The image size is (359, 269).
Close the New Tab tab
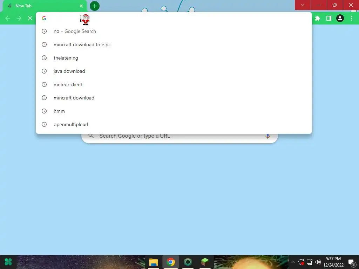click(x=81, y=6)
